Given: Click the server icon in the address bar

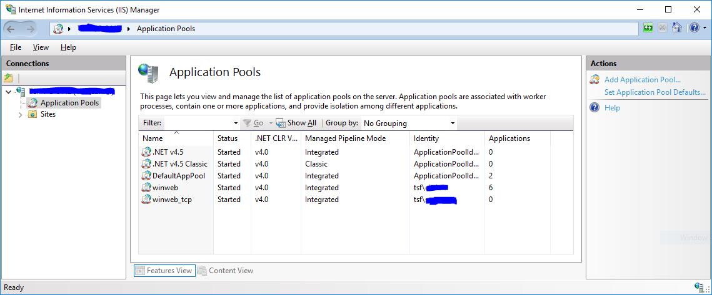Looking at the screenshot, I should pos(58,29).
